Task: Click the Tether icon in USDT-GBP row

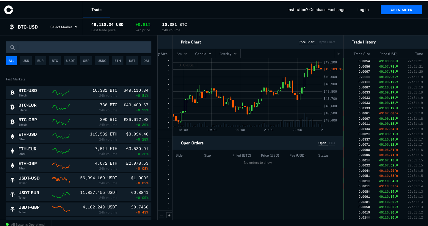Action: [12, 209]
